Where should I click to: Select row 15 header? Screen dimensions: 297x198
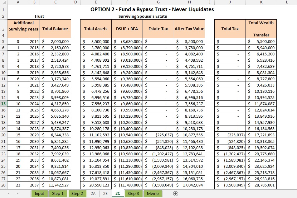[x=3, y=104]
